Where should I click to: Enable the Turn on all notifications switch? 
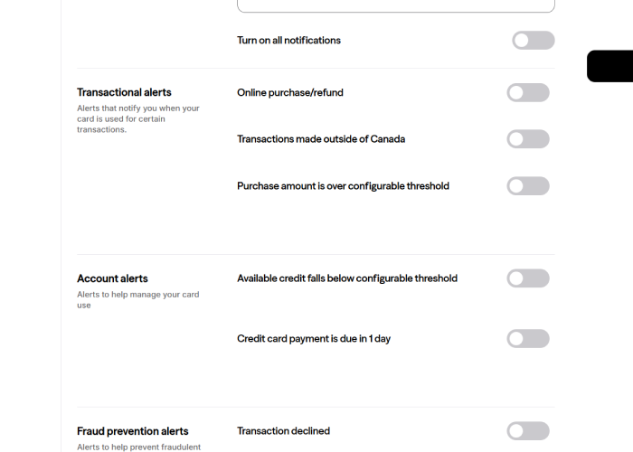tap(533, 41)
